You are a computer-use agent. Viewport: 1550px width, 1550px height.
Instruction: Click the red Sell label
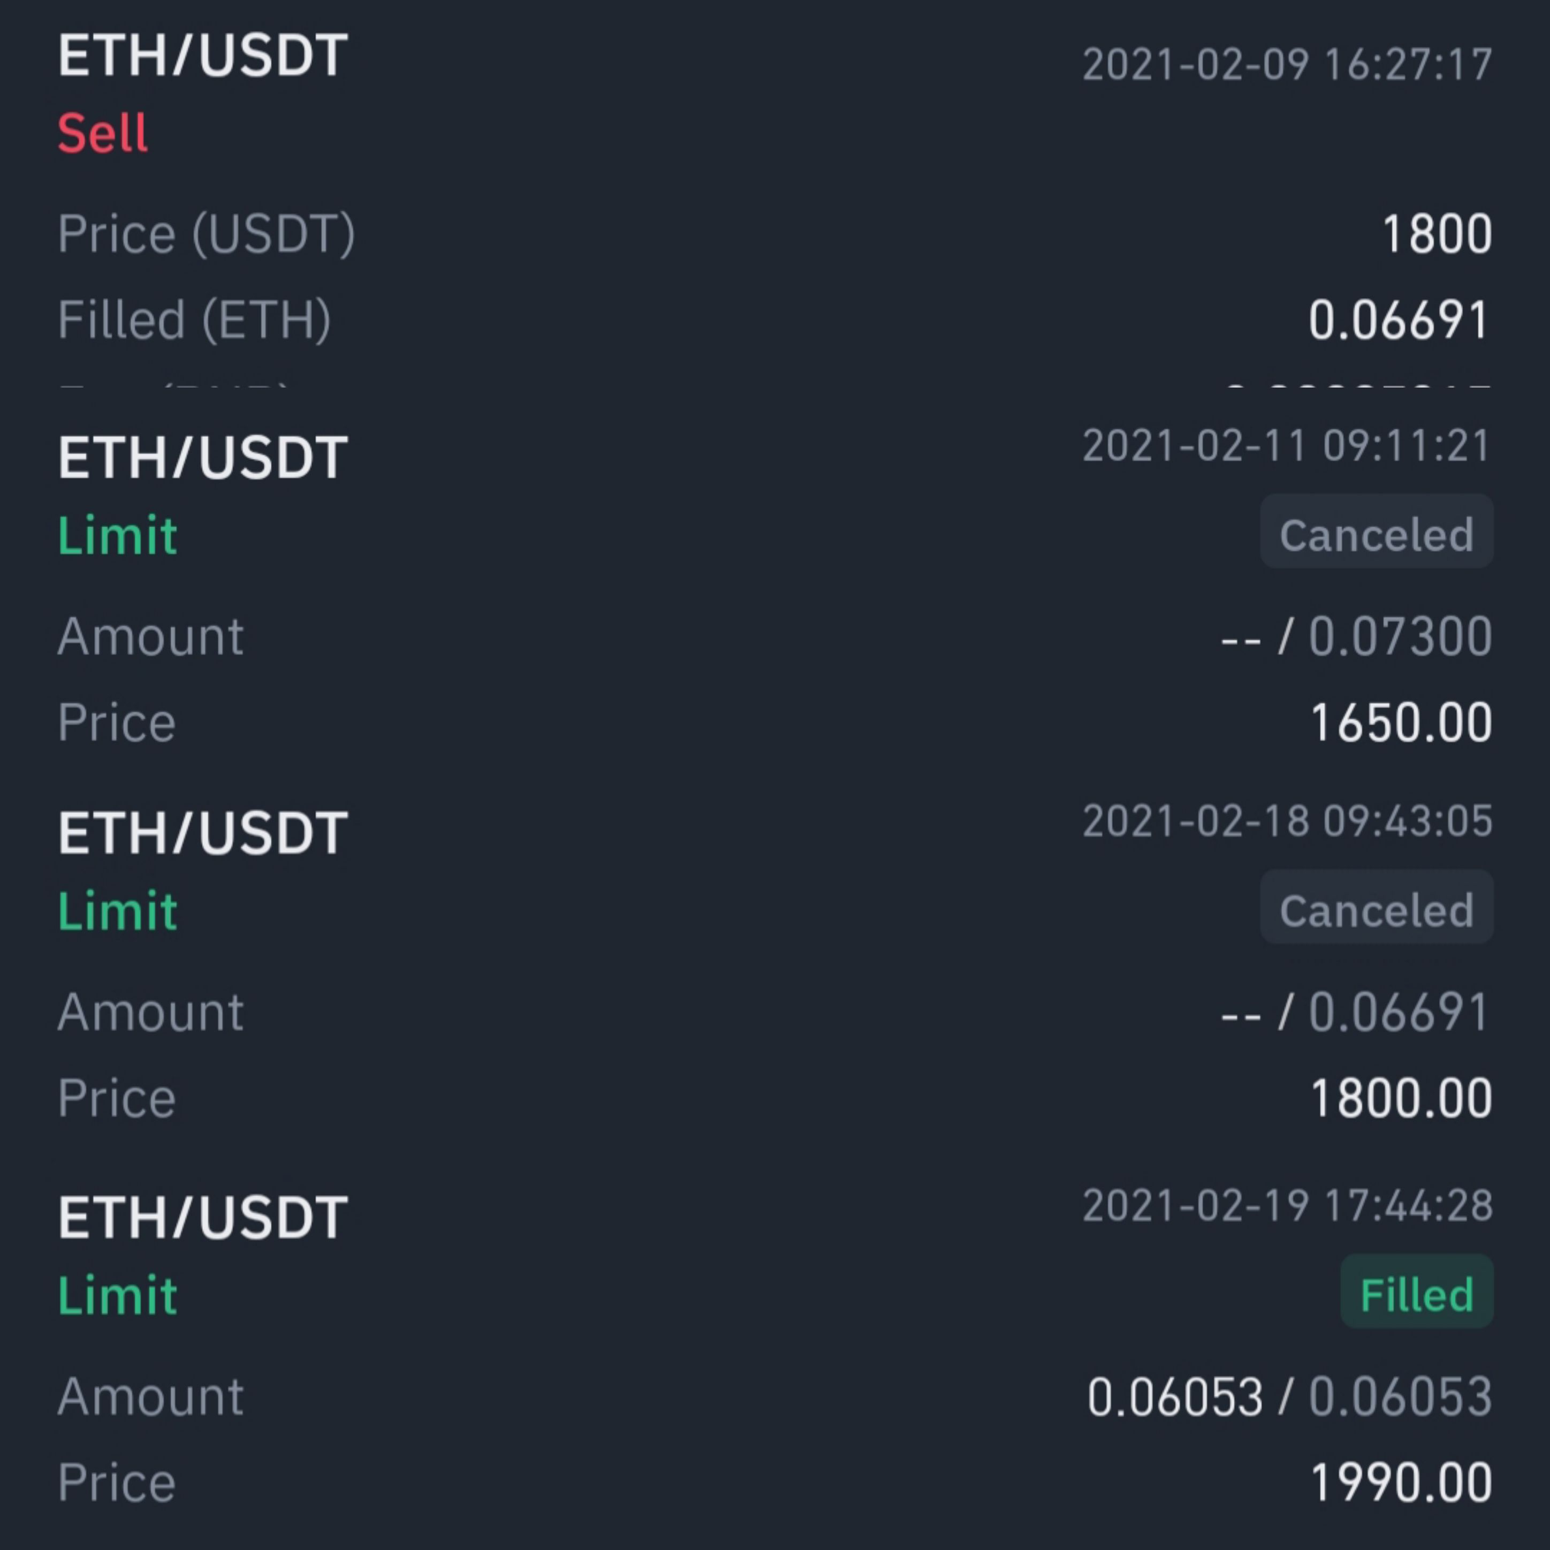103,133
